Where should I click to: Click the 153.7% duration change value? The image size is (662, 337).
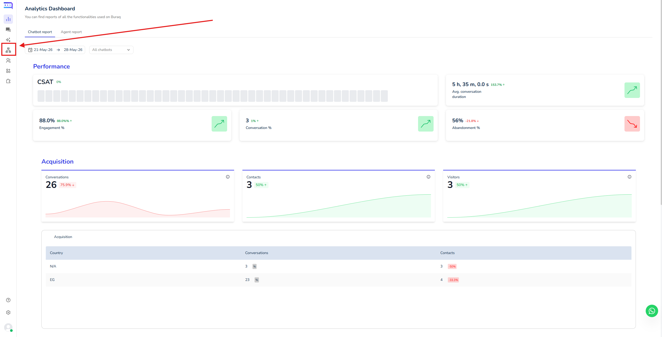pyautogui.click(x=497, y=85)
